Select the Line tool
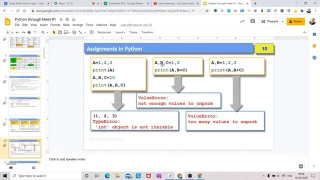Viewport: 320px width, 180px height. [x=80, y=32]
